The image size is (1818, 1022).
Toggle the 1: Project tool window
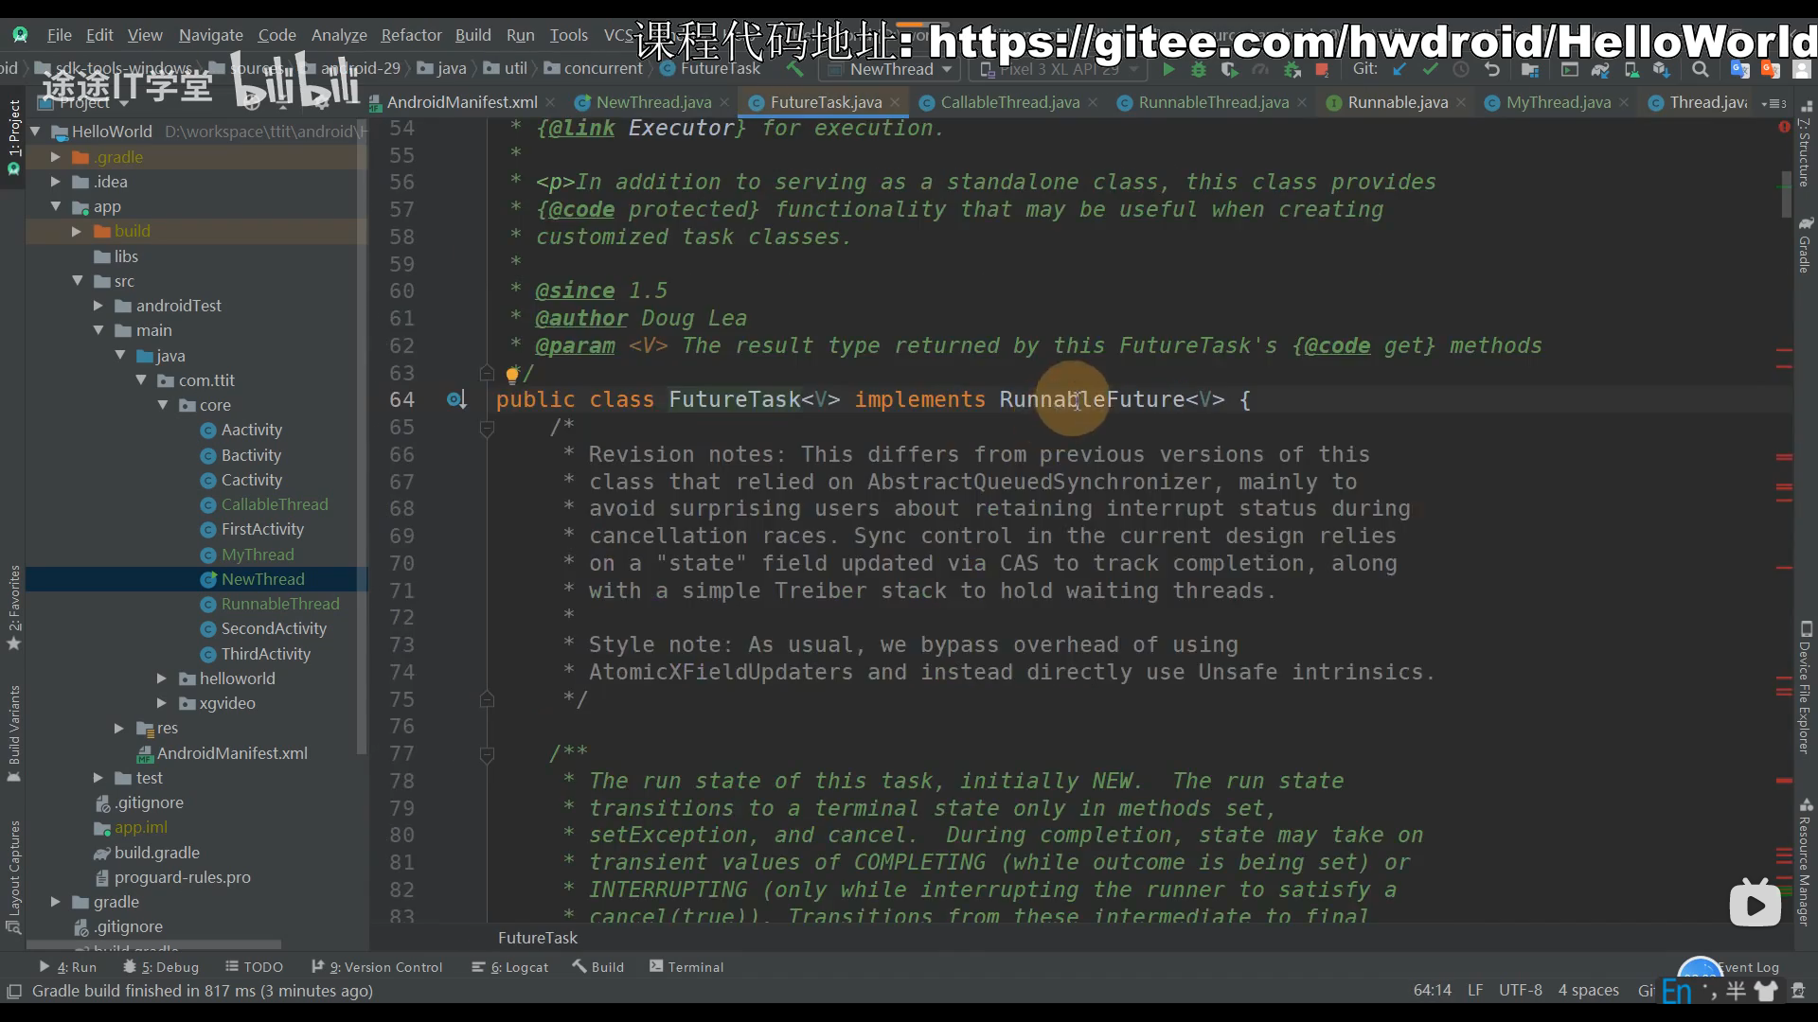tap(14, 137)
